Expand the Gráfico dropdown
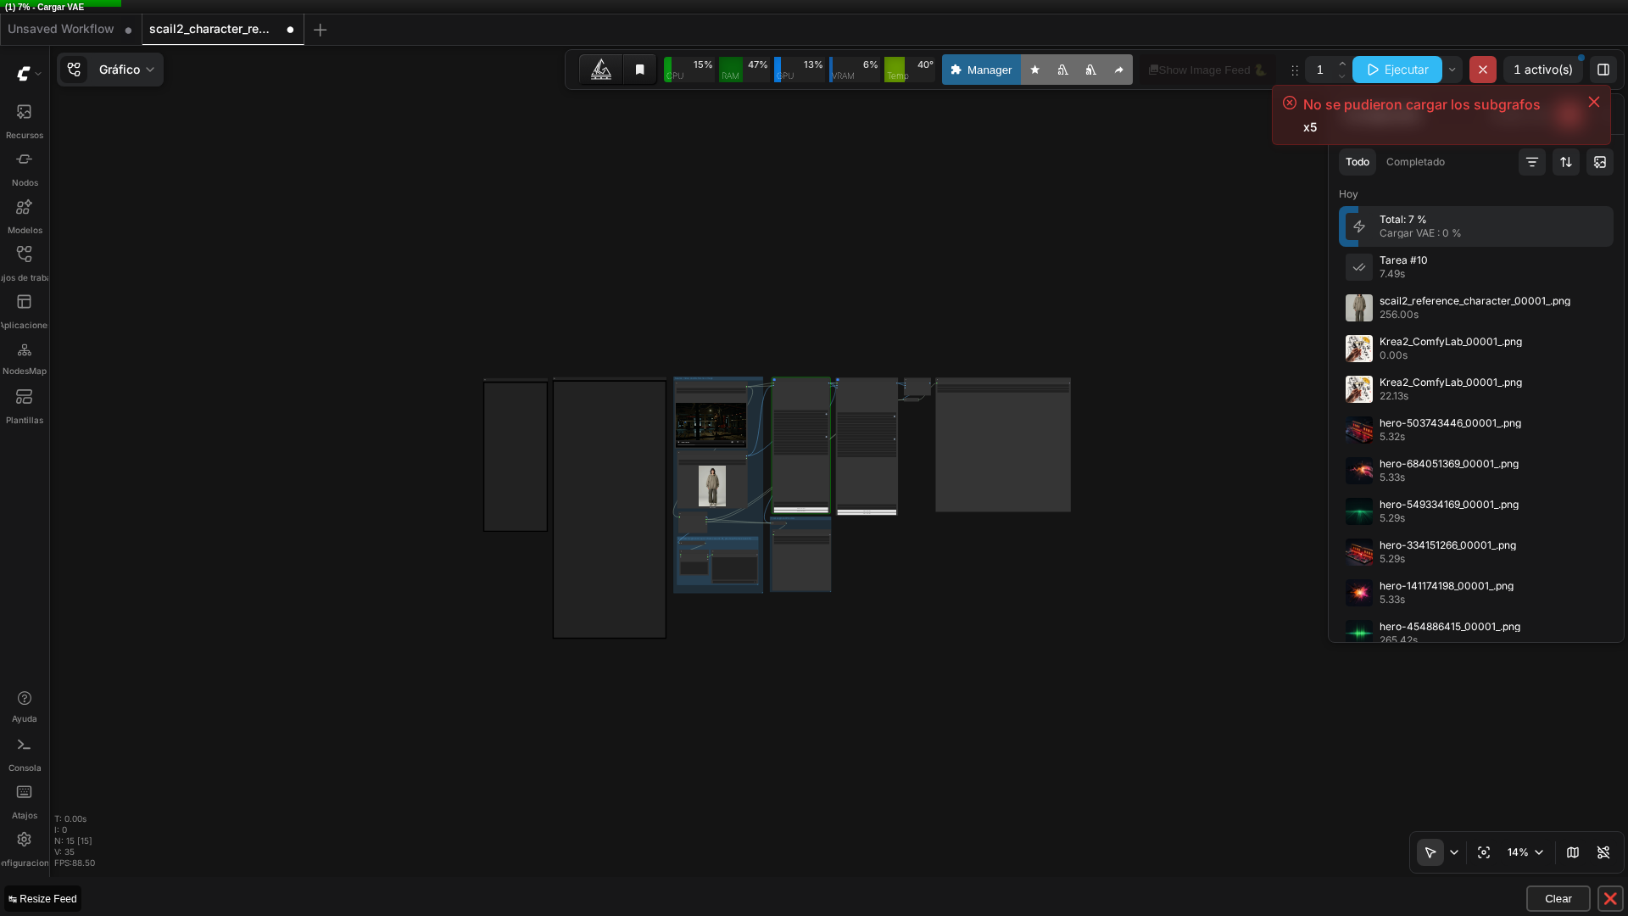 click(126, 70)
